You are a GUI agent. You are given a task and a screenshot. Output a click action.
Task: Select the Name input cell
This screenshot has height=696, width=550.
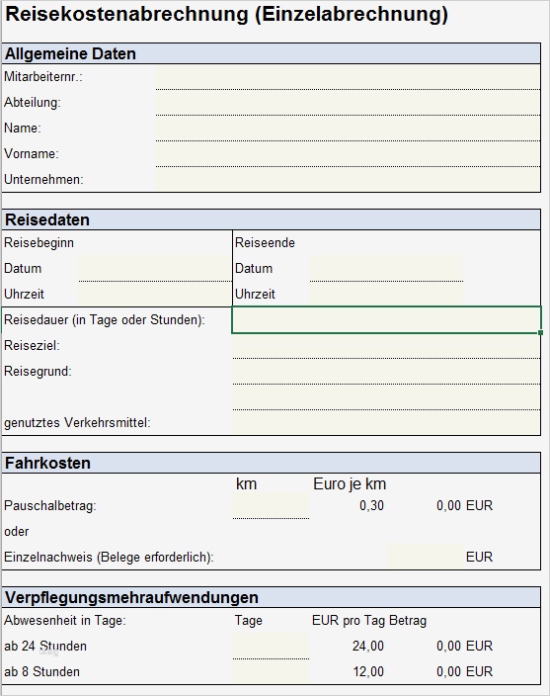point(348,129)
